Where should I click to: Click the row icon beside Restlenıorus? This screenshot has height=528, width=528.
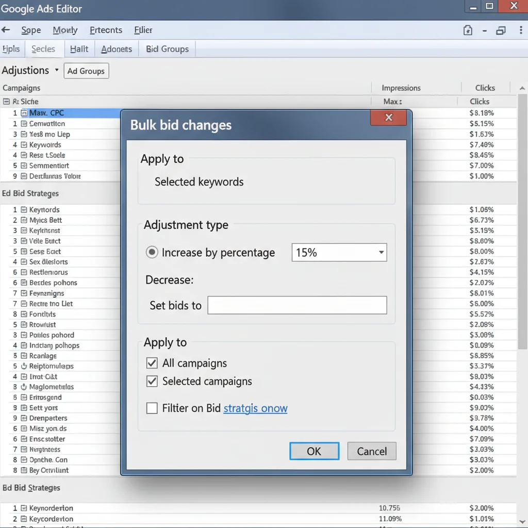click(24, 272)
